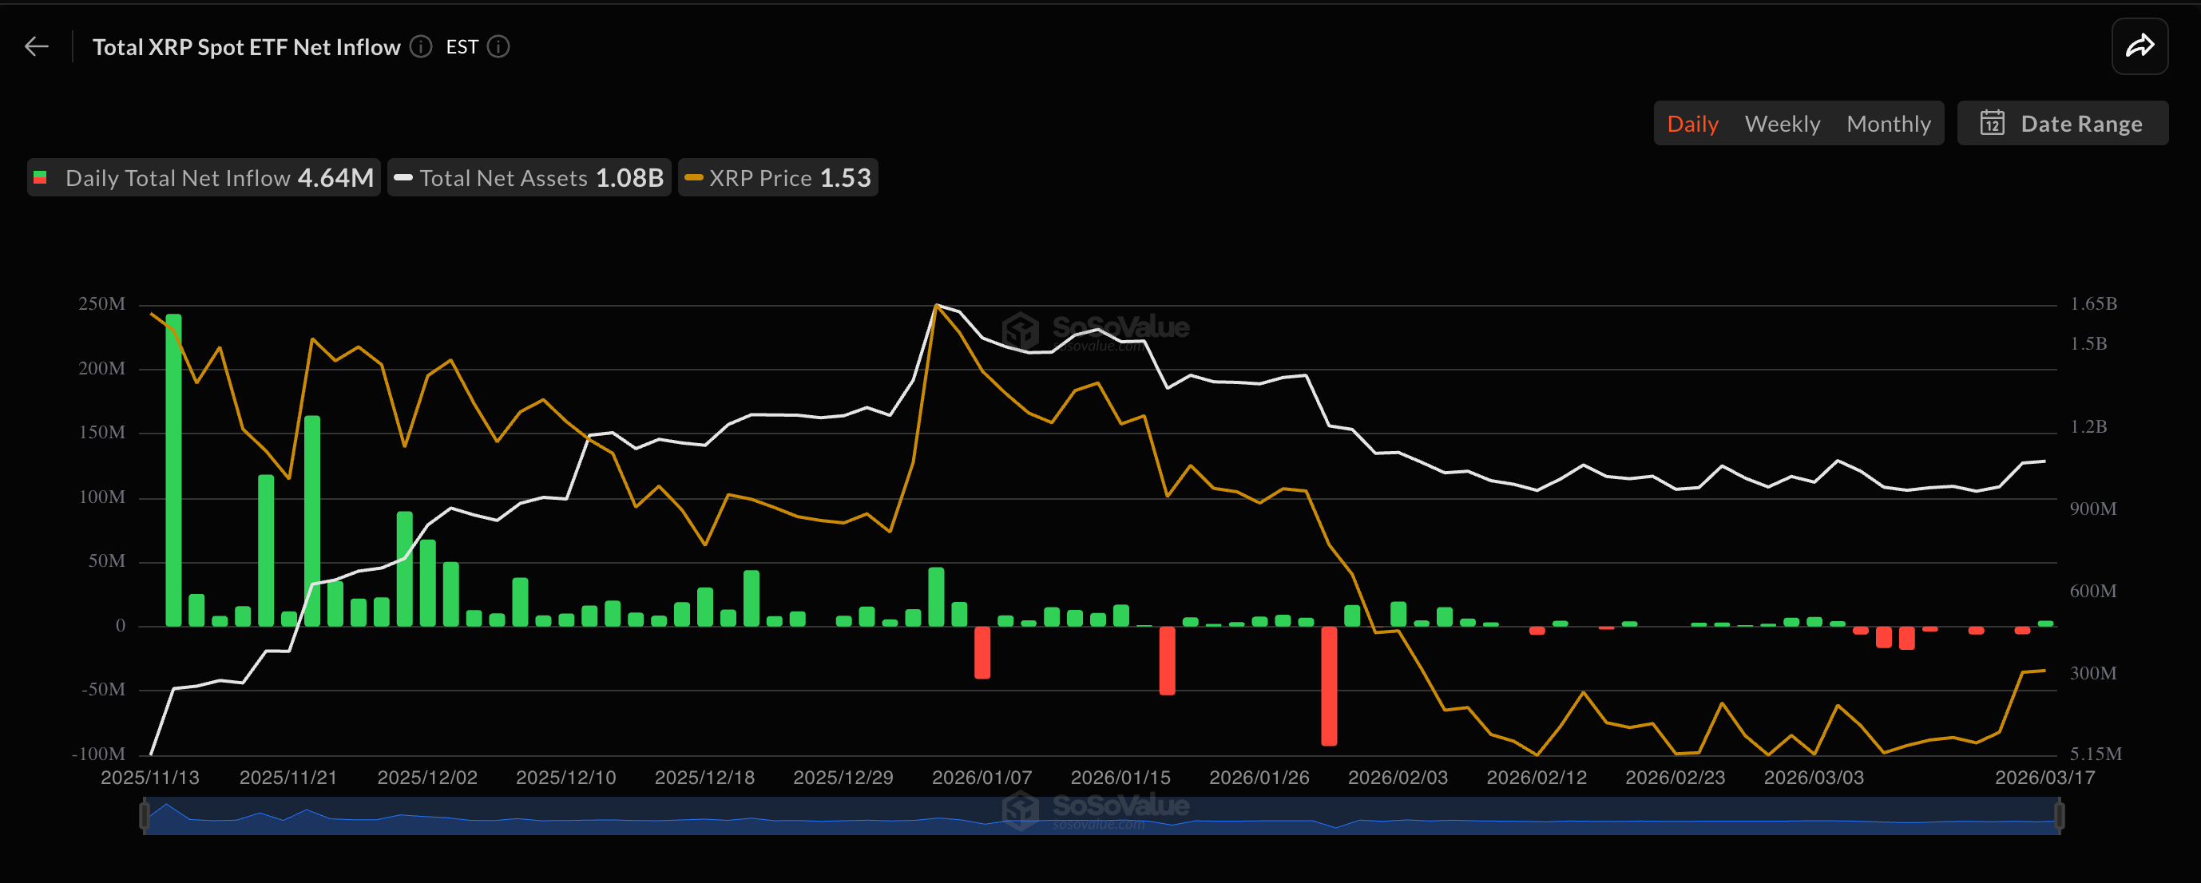Click the mini overview chart area
Viewport: 2201px width, 883px height.
[x=1102, y=815]
